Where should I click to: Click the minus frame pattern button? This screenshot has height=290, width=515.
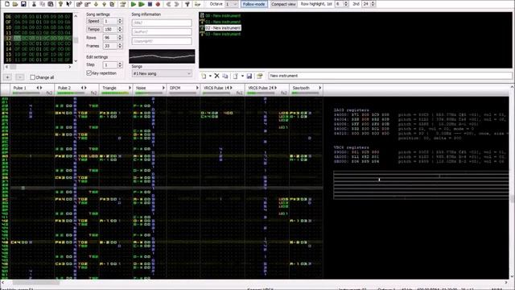point(19,77)
